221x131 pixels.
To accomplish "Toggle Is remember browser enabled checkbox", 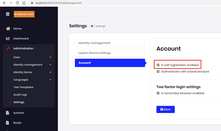I will [158, 93].
